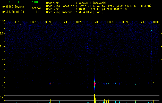Click the meteor count value 11
The height and width of the screenshot is (103, 162).
(37, 12)
